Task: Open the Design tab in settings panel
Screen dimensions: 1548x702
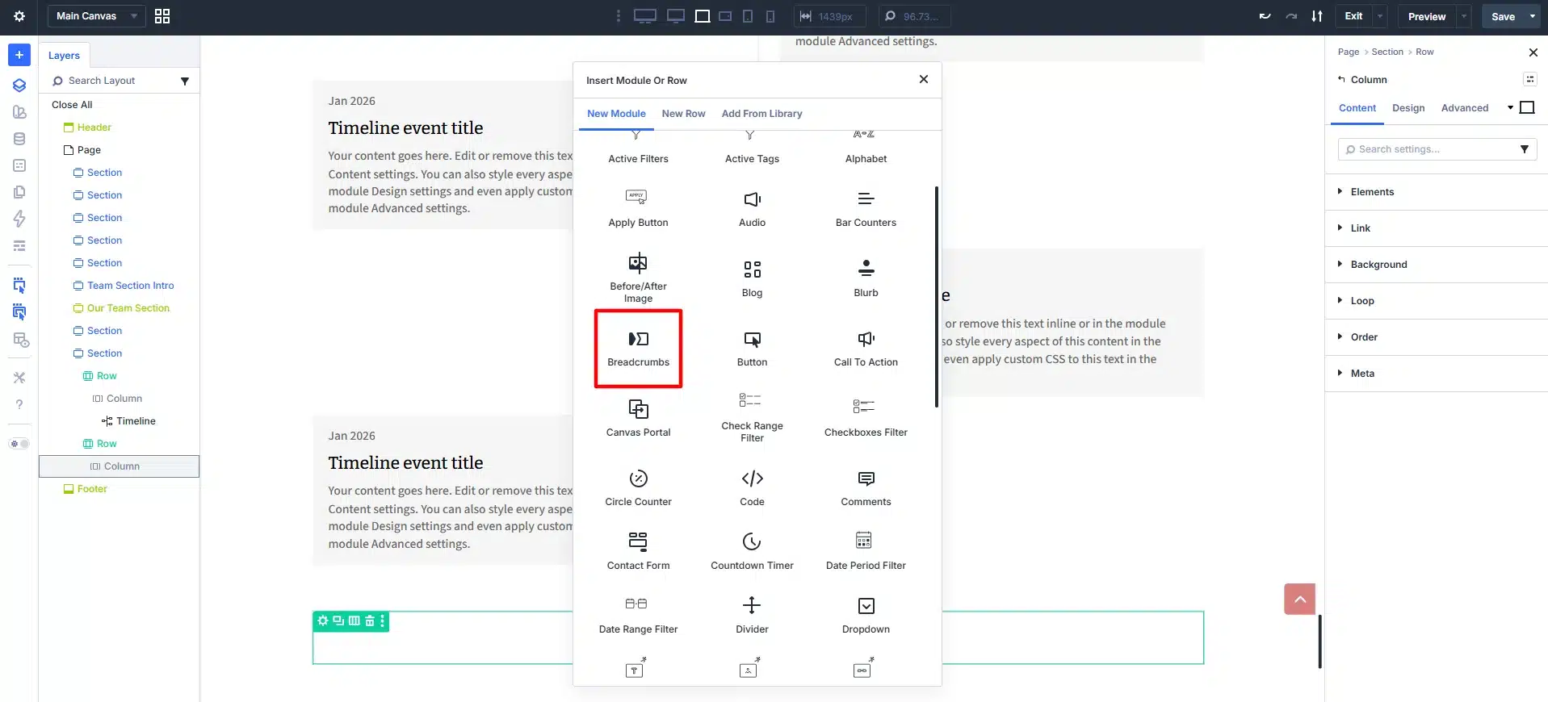Action: pos(1408,108)
